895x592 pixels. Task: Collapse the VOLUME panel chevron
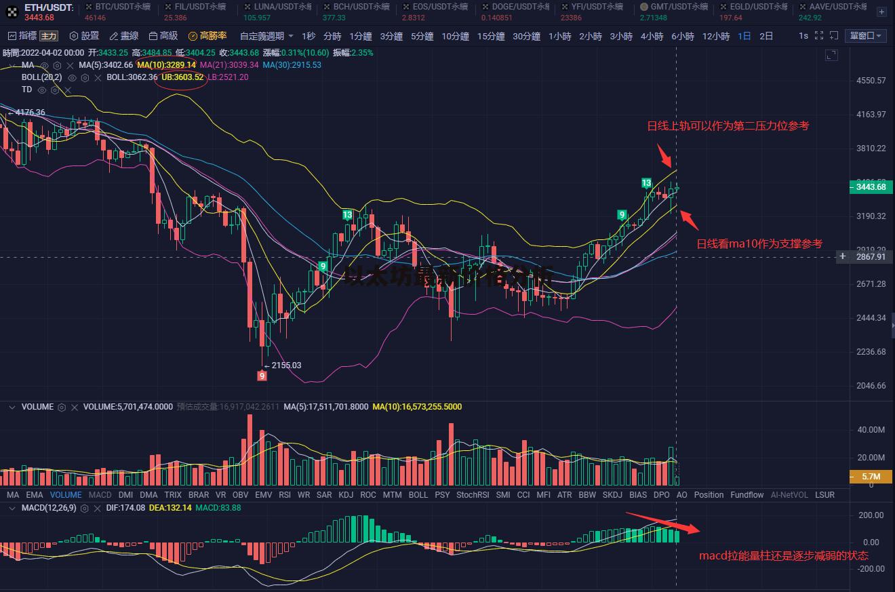click(x=11, y=407)
